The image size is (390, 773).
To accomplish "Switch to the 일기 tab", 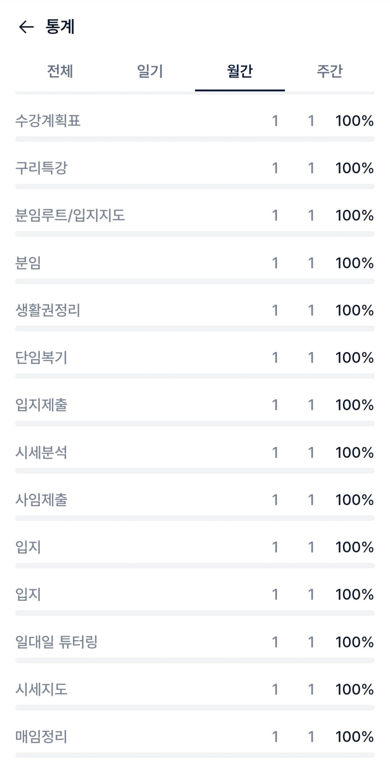I will pos(150,71).
